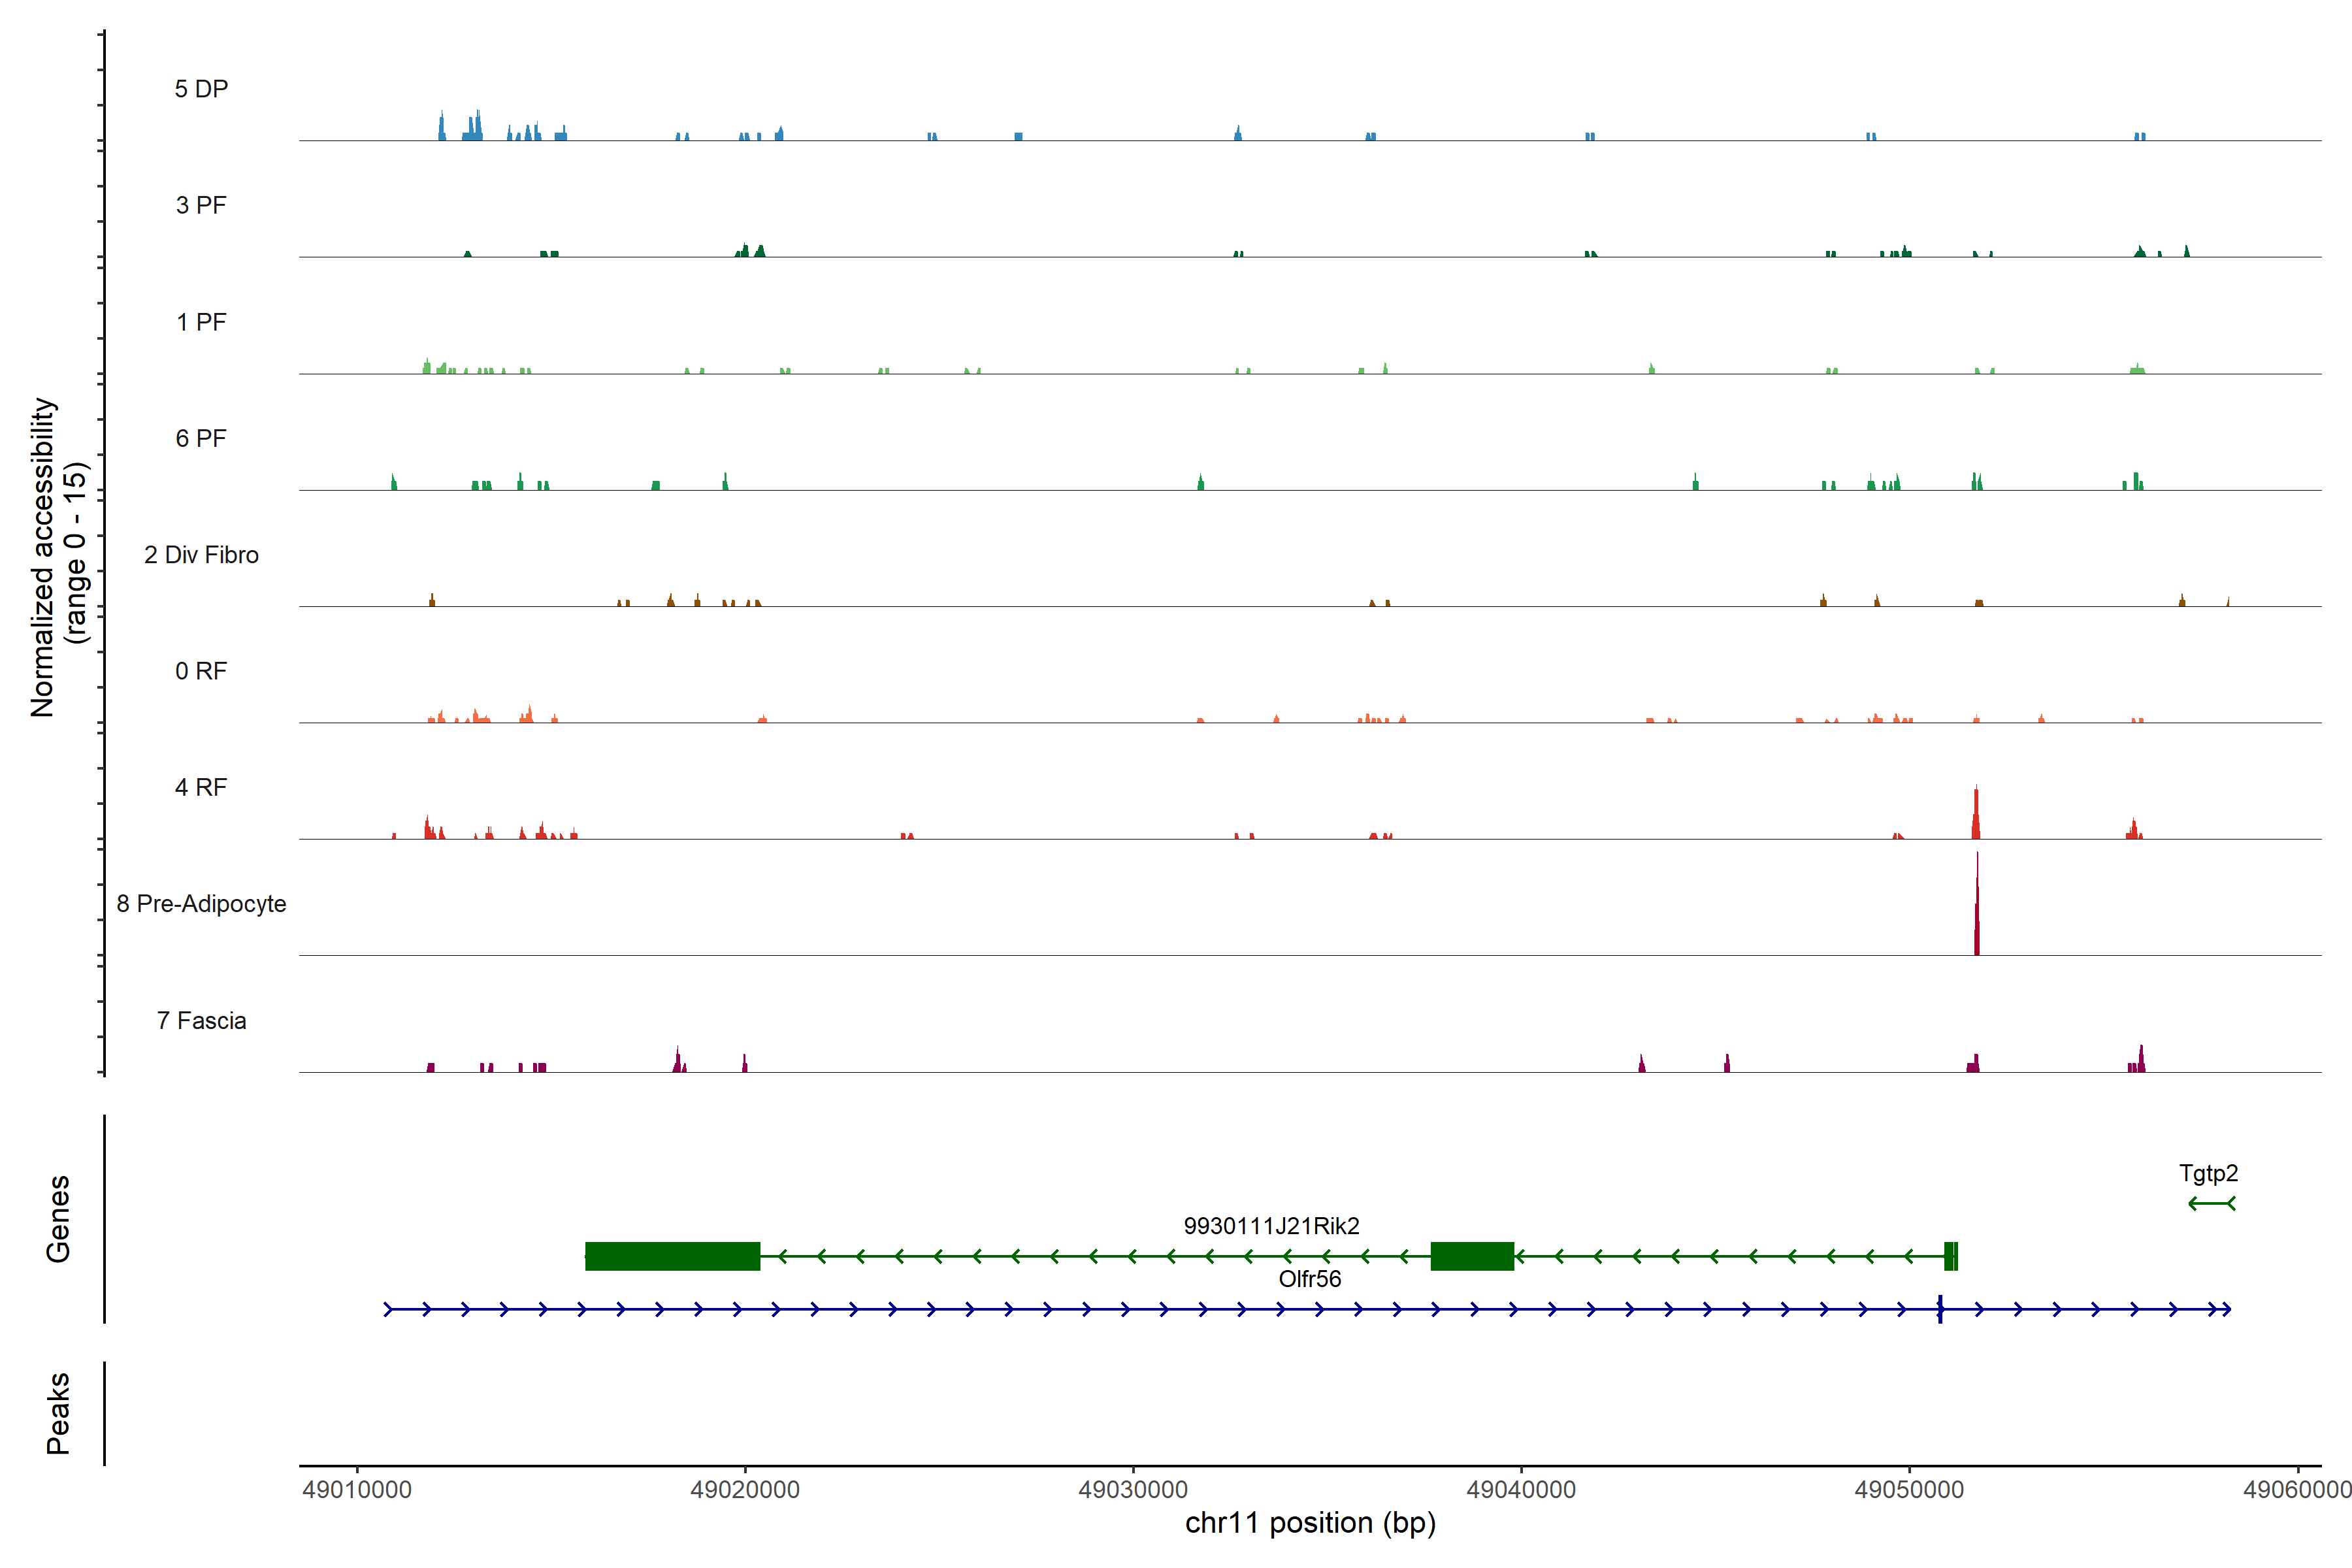Click the middle green exon block
This screenshot has width=2352, height=1568.
(1472, 1256)
